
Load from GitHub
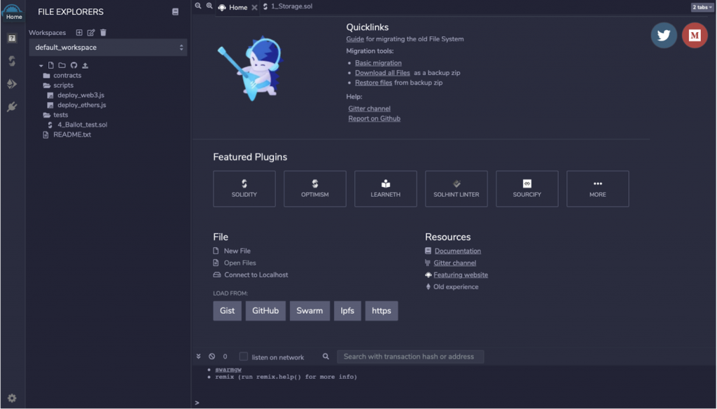tap(265, 311)
